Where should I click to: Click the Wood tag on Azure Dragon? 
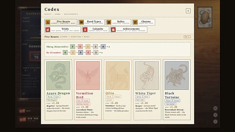[x=50, y=97]
